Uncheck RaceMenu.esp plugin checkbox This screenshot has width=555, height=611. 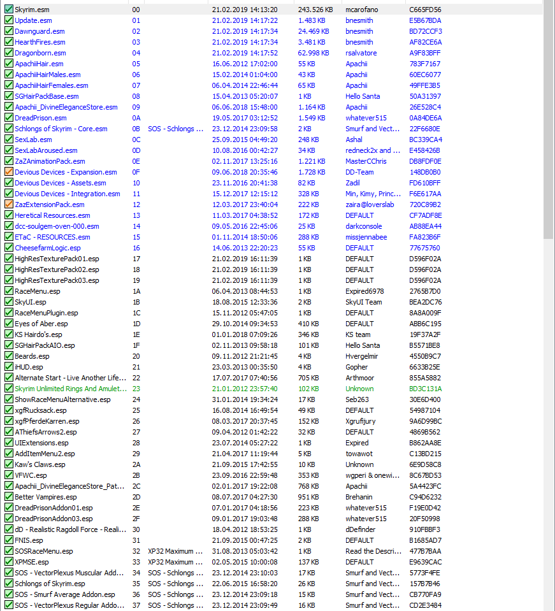click(x=8, y=291)
